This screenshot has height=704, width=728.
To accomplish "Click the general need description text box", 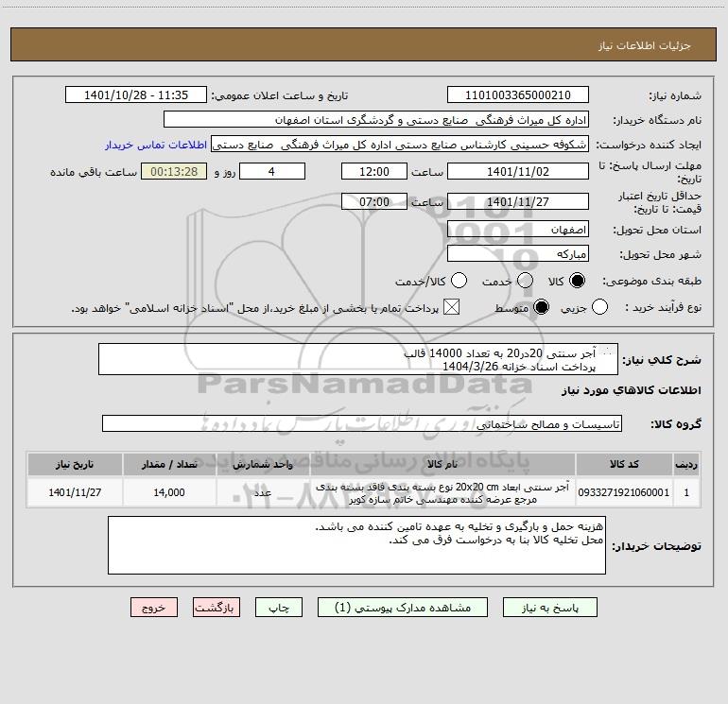I will click(x=358, y=359).
